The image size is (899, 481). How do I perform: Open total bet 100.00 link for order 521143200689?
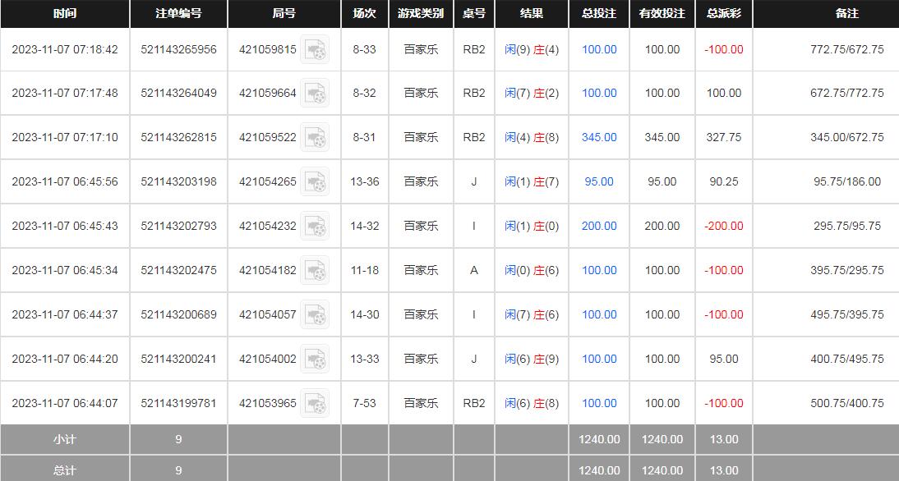[599, 314]
